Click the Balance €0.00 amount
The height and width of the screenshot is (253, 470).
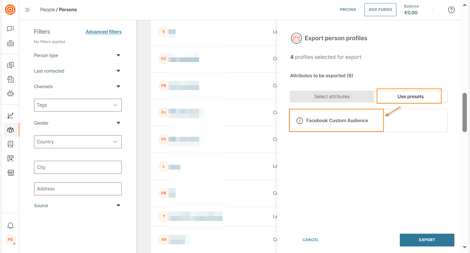(x=411, y=13)
